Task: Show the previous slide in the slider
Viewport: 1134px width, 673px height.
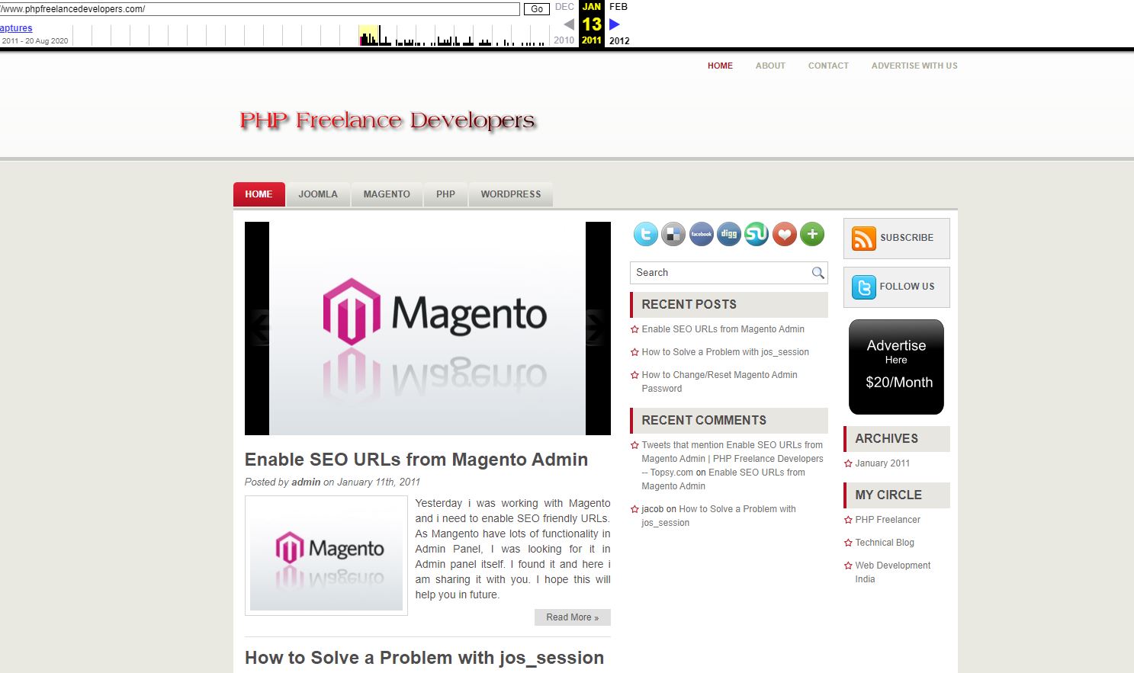Action: 259,328
